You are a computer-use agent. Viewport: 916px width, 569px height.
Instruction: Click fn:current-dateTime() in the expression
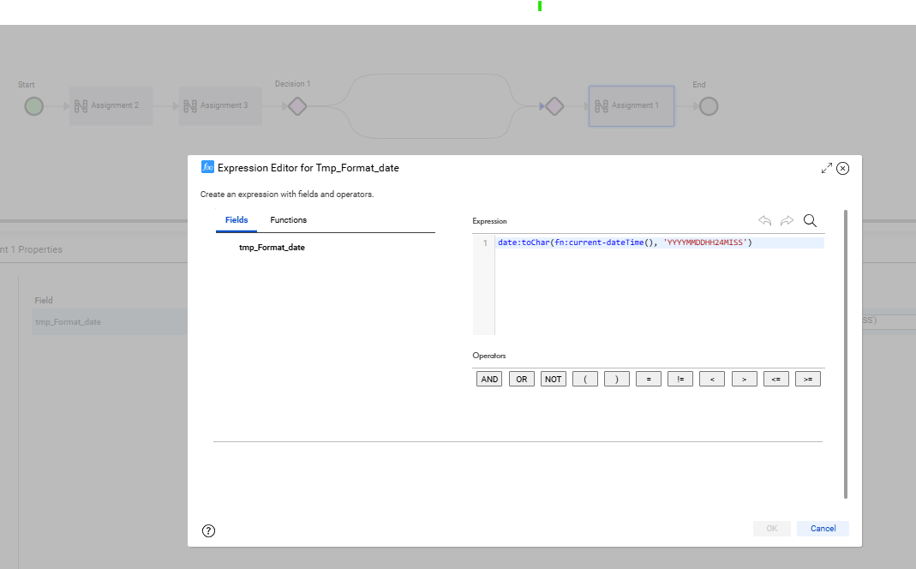coord(604,243)
